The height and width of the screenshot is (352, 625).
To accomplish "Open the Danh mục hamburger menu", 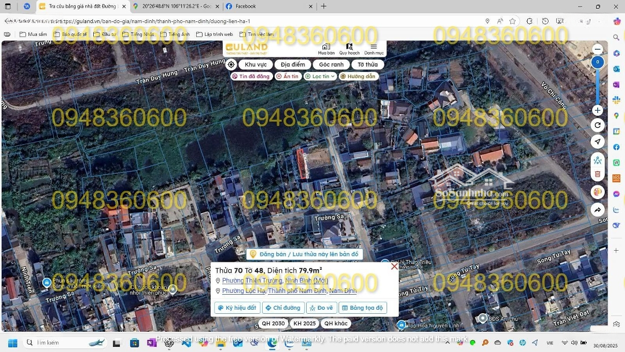I will (x=374, y=49).
